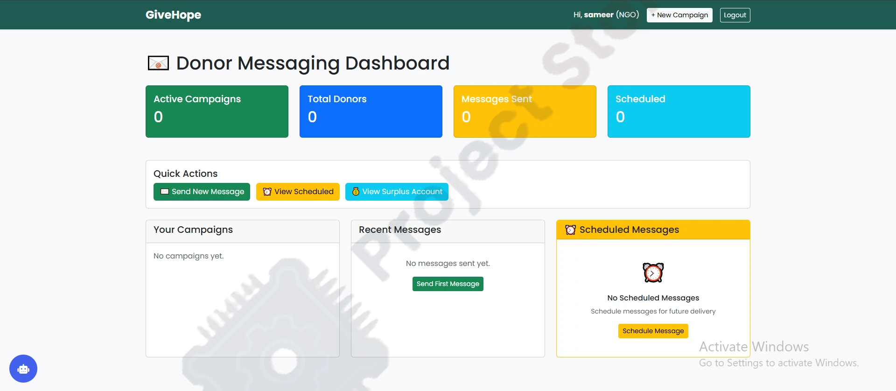Click the yellow Schedule Message button

(x=653, y=331)
